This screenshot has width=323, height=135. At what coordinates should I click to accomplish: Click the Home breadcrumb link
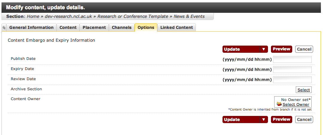pyautogui.click(x=33, y=16)
